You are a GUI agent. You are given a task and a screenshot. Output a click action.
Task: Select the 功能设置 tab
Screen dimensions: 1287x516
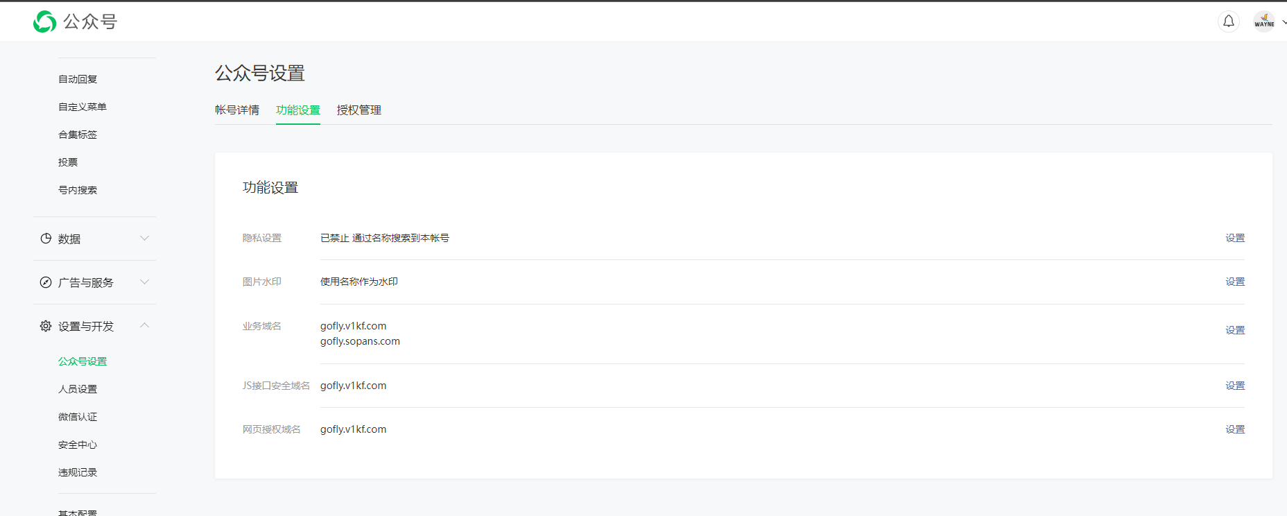coord(297,110)
